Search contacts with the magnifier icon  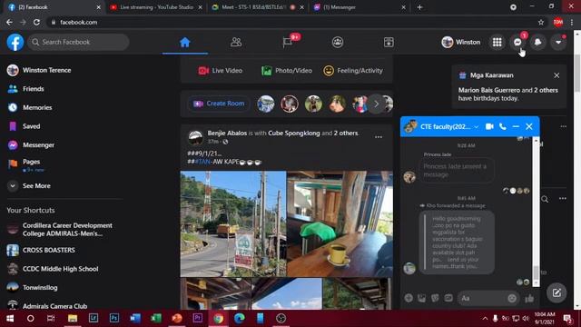545,199
